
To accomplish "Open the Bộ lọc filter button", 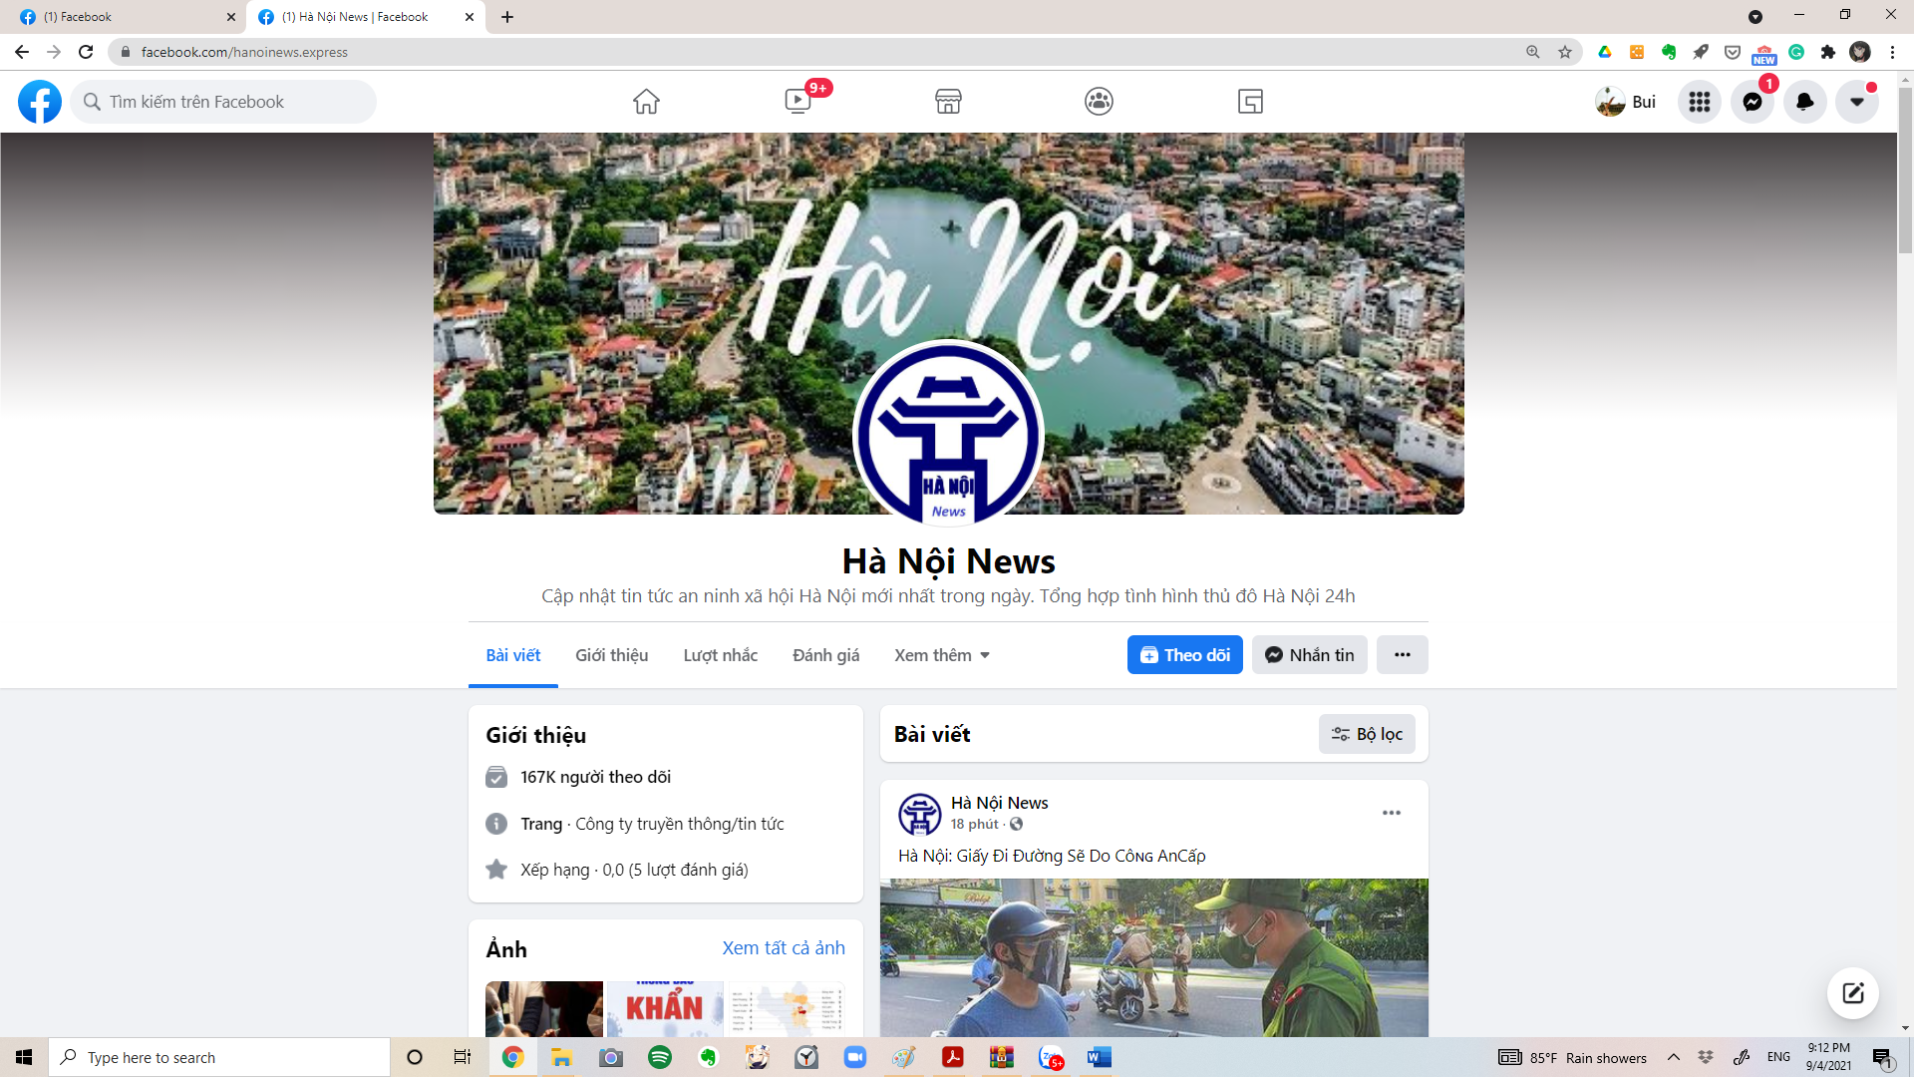I will (1367, 734).
